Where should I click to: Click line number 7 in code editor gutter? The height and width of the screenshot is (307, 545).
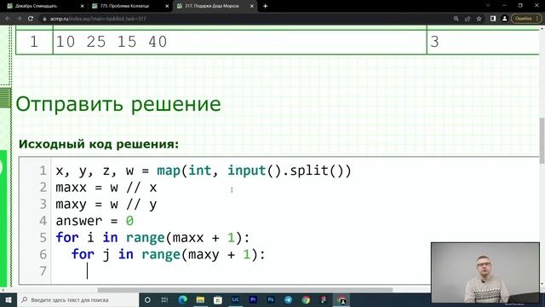click(43, 271)
